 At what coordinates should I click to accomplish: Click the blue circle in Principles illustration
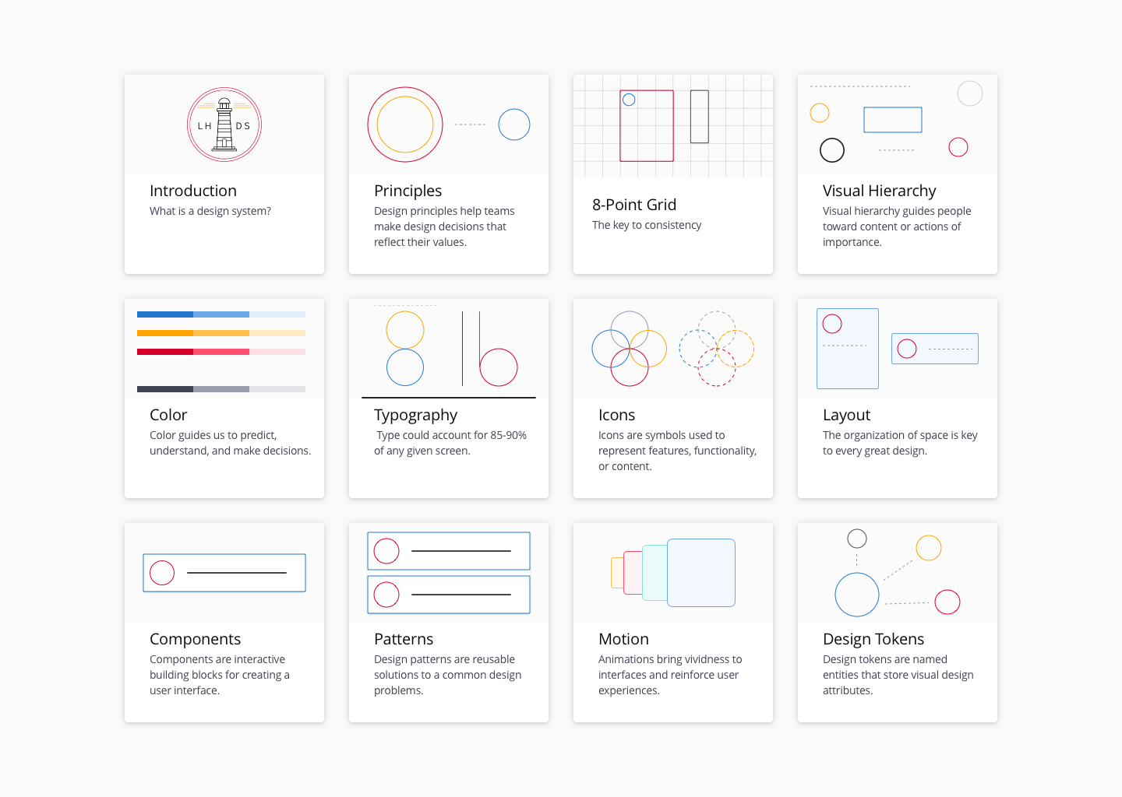tap(514, 125)
